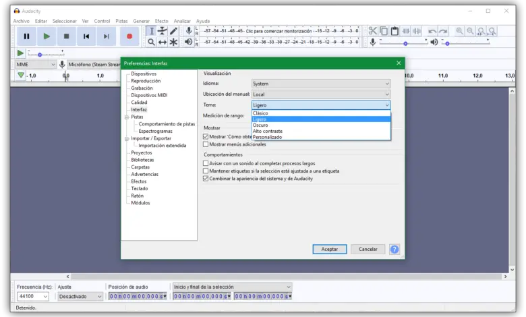Collapse the Tema dropdown showing Ligero
The image size is (526, 317).
[321, 105]
